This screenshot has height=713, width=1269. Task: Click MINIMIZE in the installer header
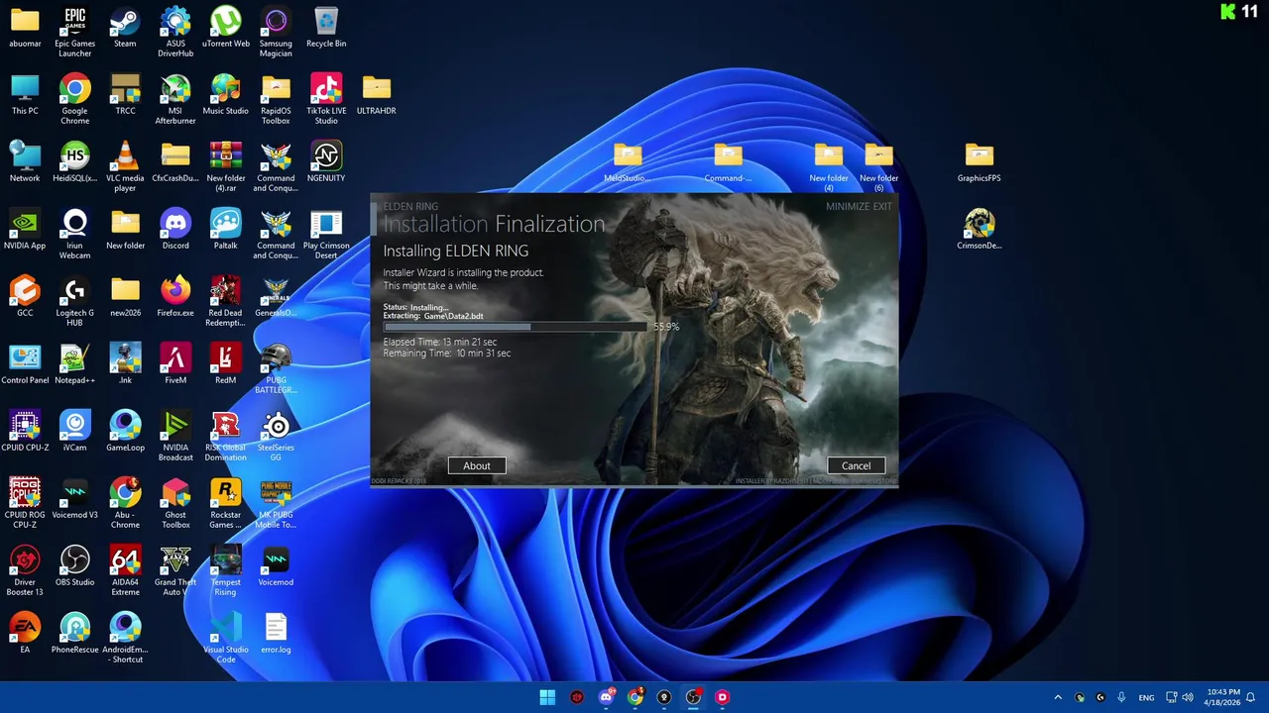[847, 206]
